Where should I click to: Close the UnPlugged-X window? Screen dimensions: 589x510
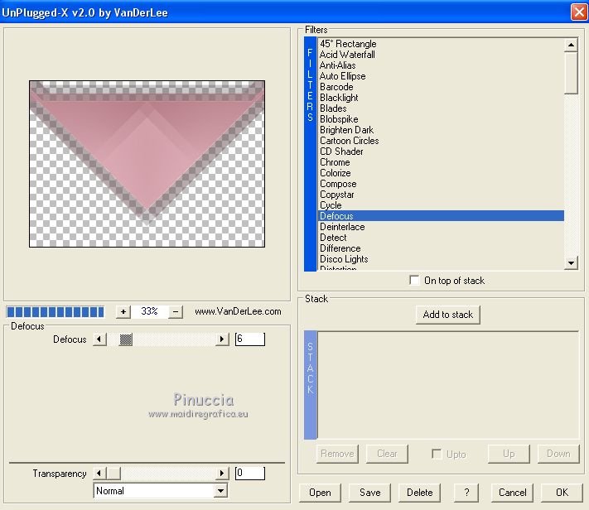(579, 12)
